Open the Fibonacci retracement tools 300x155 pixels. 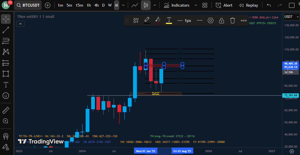coord(6,41)
